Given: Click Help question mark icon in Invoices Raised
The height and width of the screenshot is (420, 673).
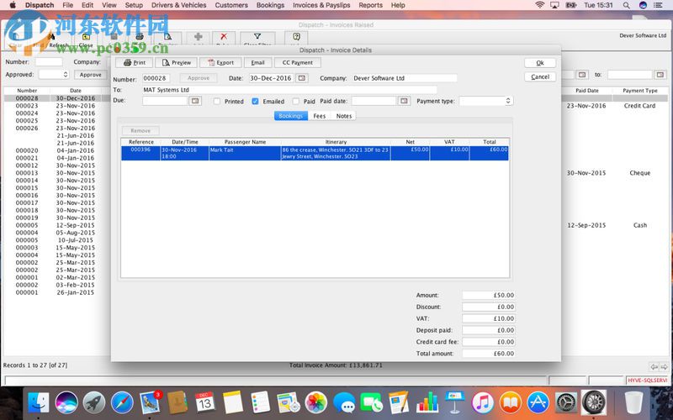Looking at the screenshot, I should [296, 39].
